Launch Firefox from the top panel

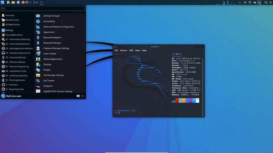tap(23, 3)
